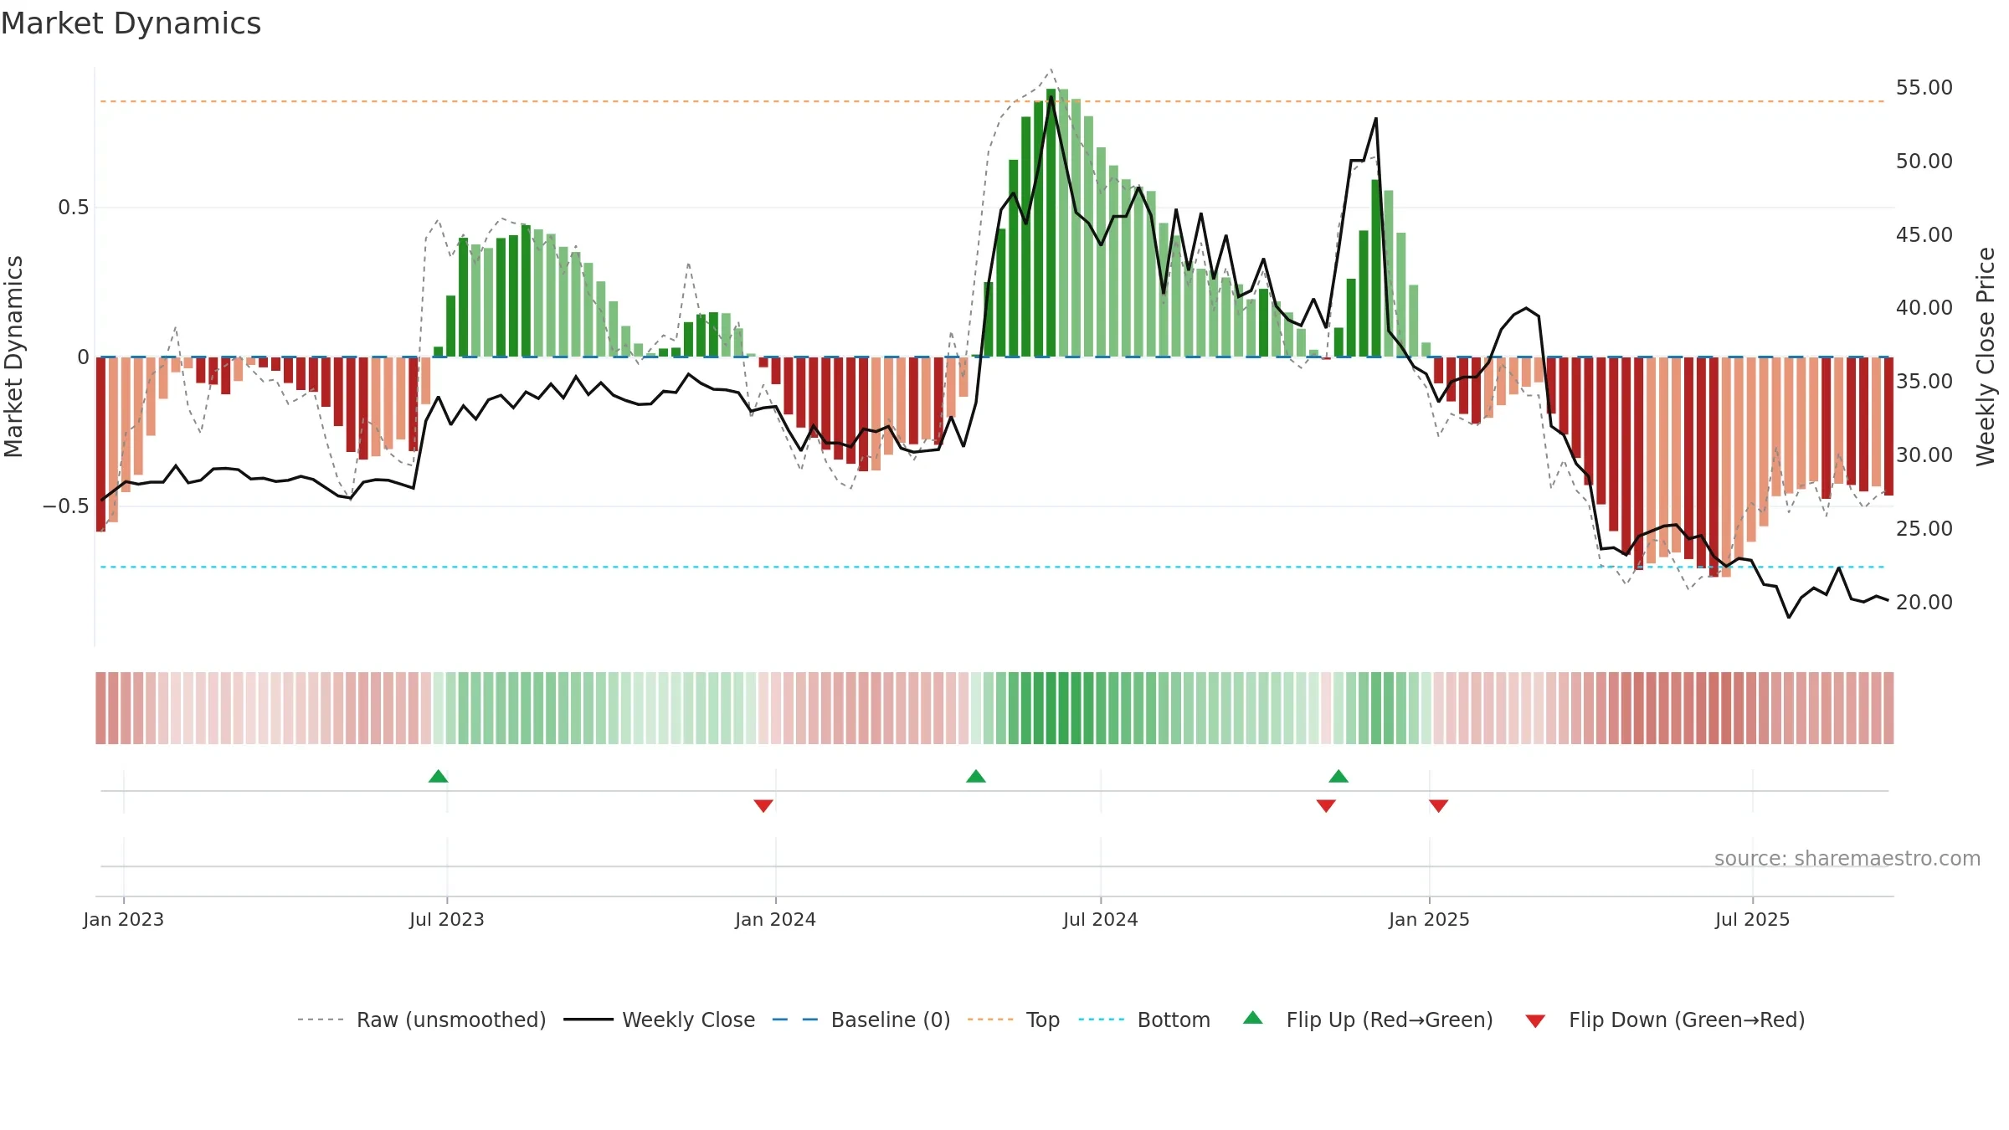
Task: Click the green flip-up triangle near Jul 2023
Action: click(x=438, y=776)
